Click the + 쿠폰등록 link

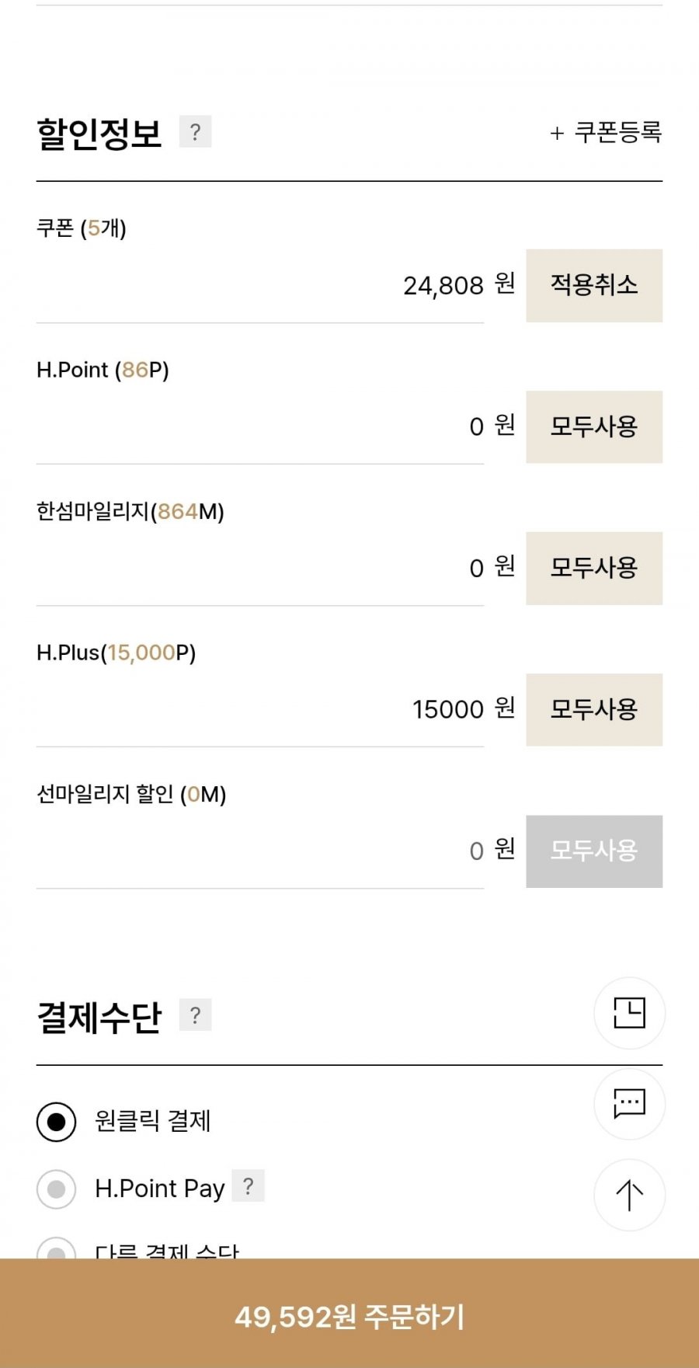[606, 133]
